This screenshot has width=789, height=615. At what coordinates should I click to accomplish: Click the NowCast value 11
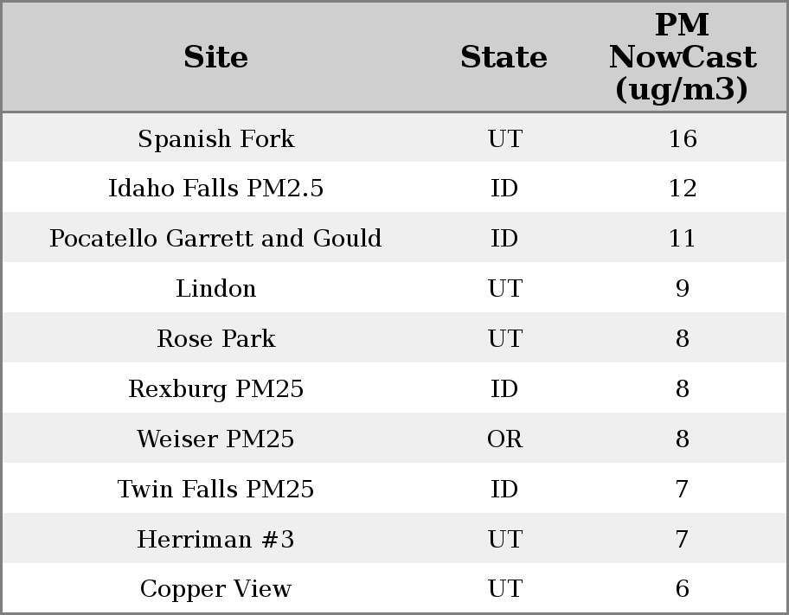pos(682,239)
